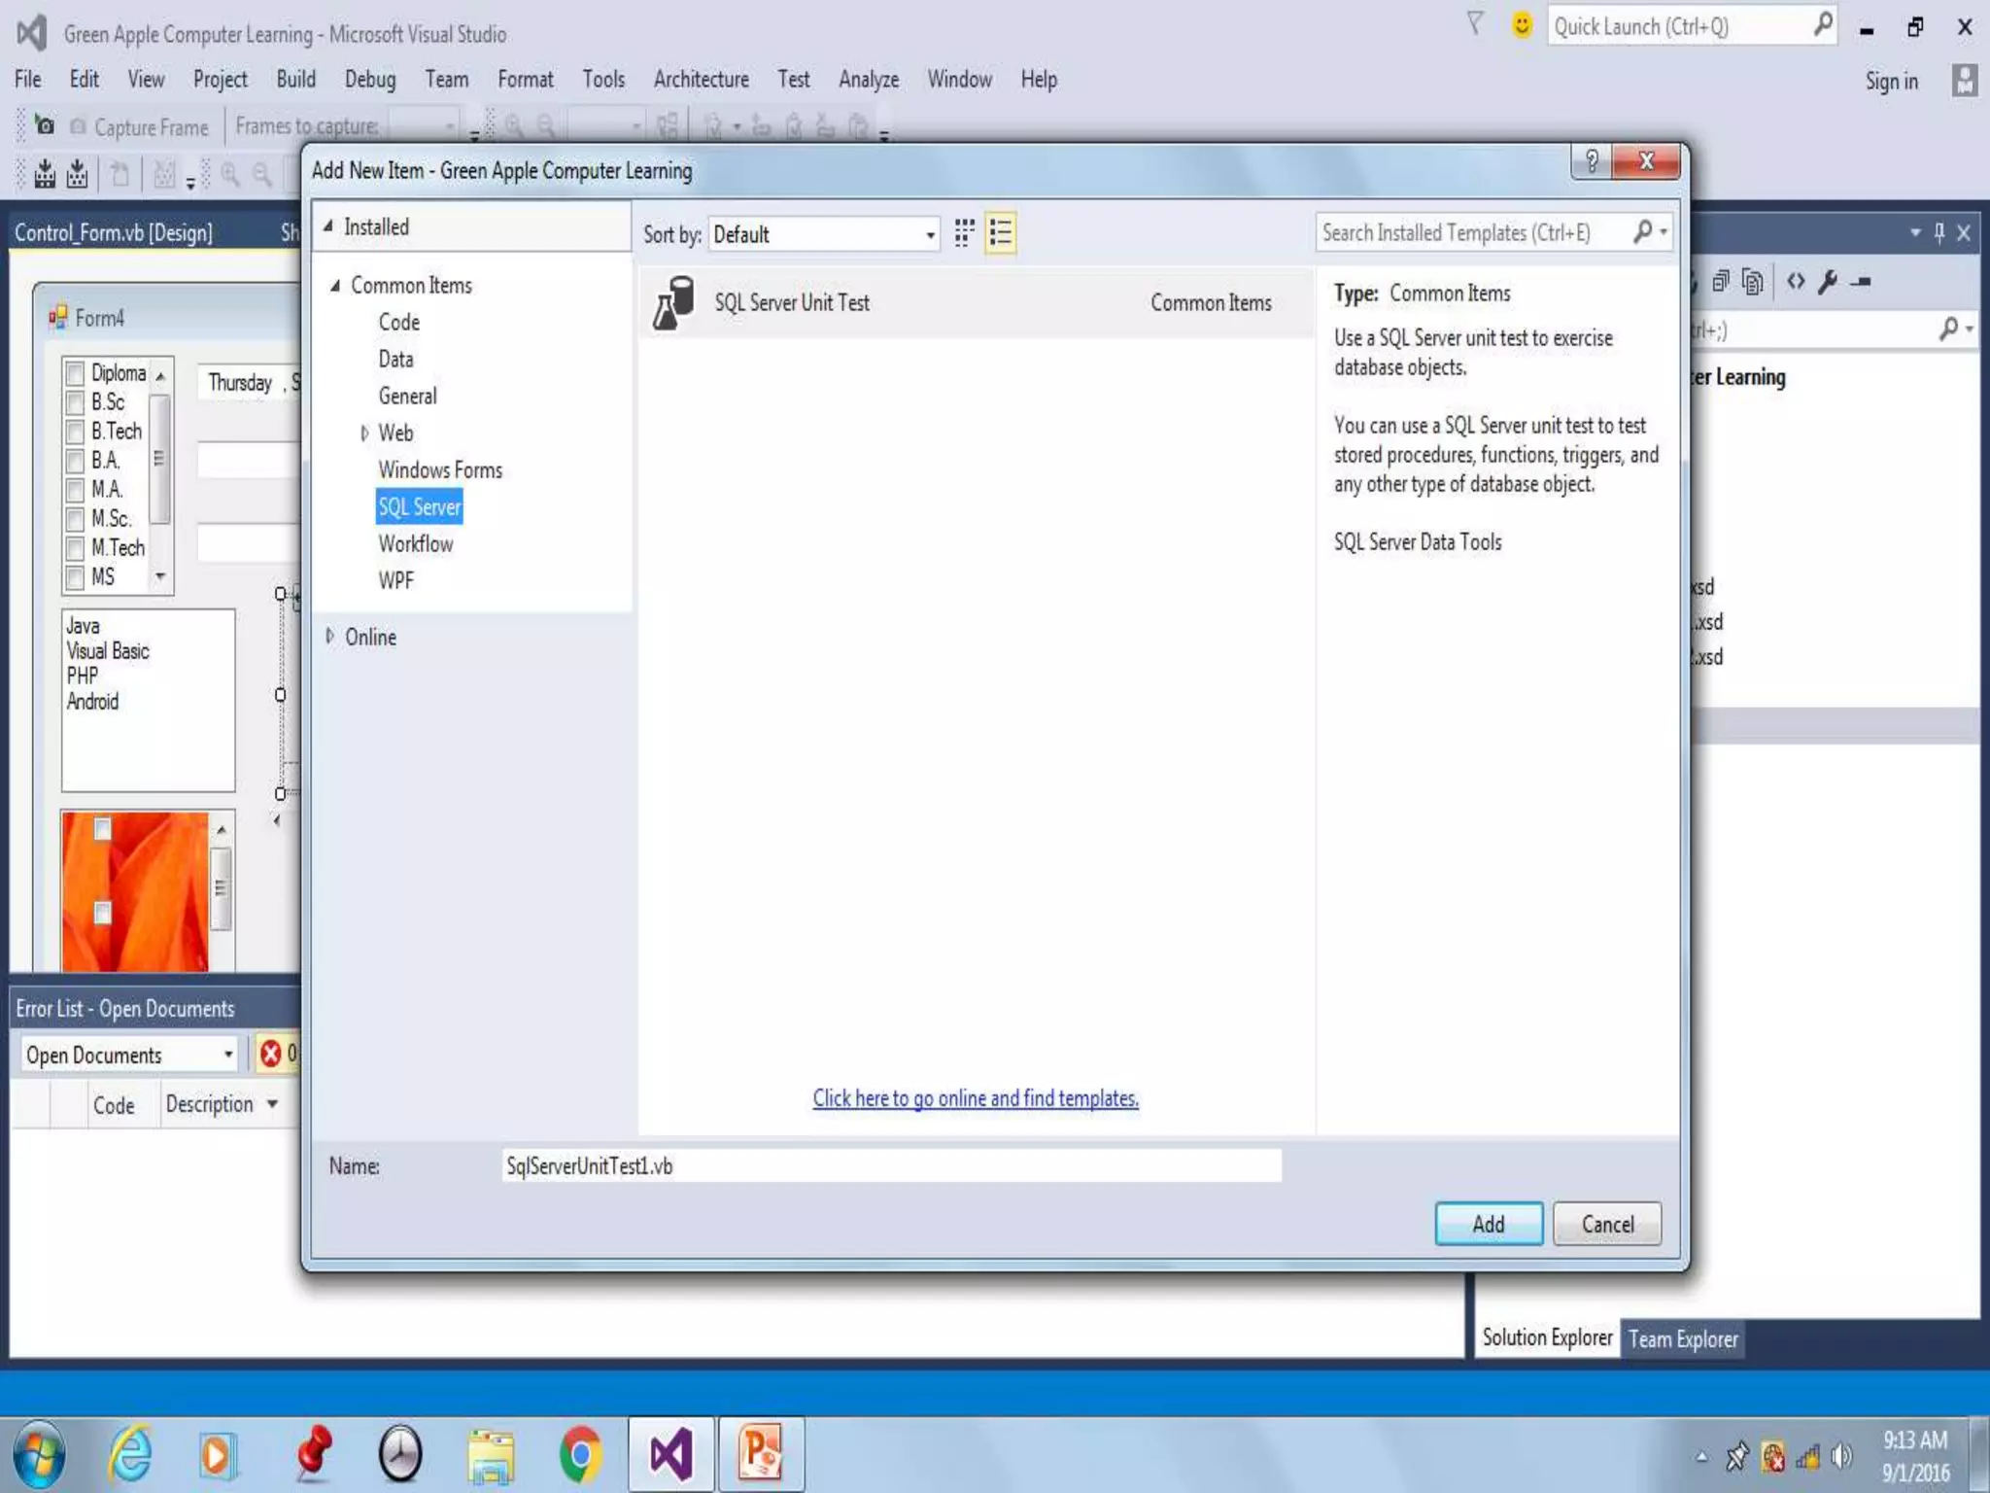Click the search magnifier icon in the templates box
The height and width of the screenshot is (1493, 1990).
pos(1642,232)
